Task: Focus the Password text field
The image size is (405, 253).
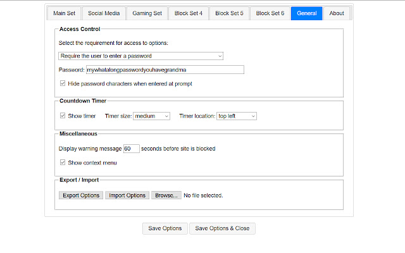Action: tap(165, 70)
